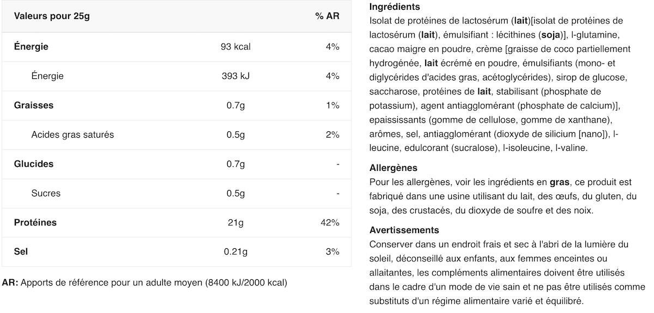
Task: Click the 'Valeurs pour 25g' table header
Action: (52, 16)
